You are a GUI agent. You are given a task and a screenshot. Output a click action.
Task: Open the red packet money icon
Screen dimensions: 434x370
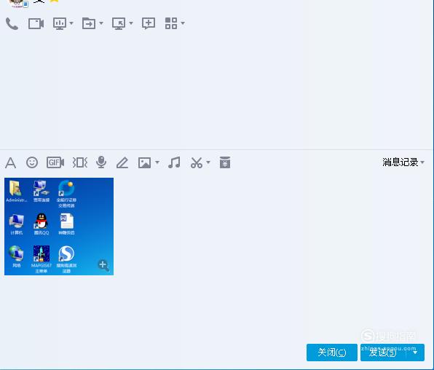point(225,162)
